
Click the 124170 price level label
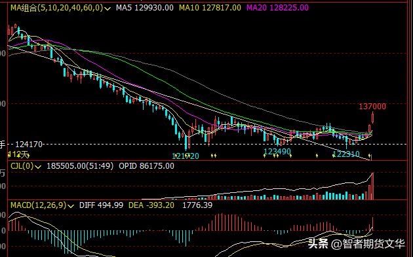[29, 145]
